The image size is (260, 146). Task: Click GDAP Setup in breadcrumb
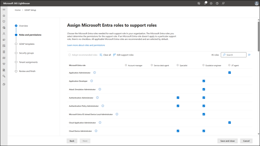click(x=30, y=10)
